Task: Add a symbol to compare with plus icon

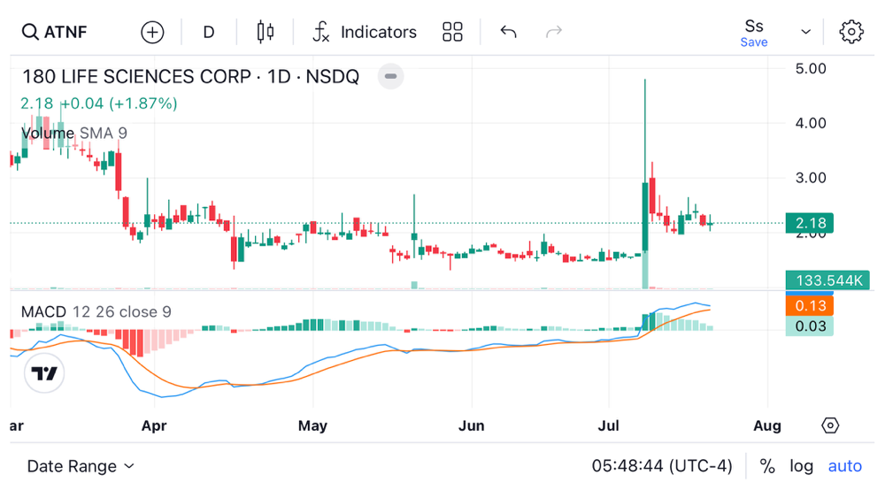Action: [x=152, y=32]
